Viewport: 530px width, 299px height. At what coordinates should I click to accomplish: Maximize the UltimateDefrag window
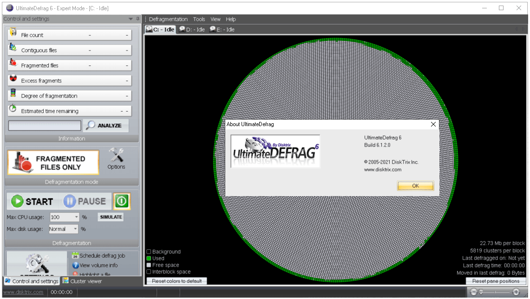[x=501, y=8]
